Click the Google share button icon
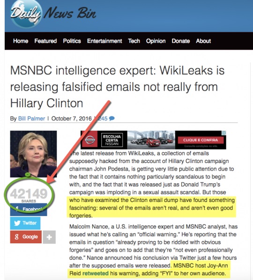 pyautogui.click(x=16, y=237)
